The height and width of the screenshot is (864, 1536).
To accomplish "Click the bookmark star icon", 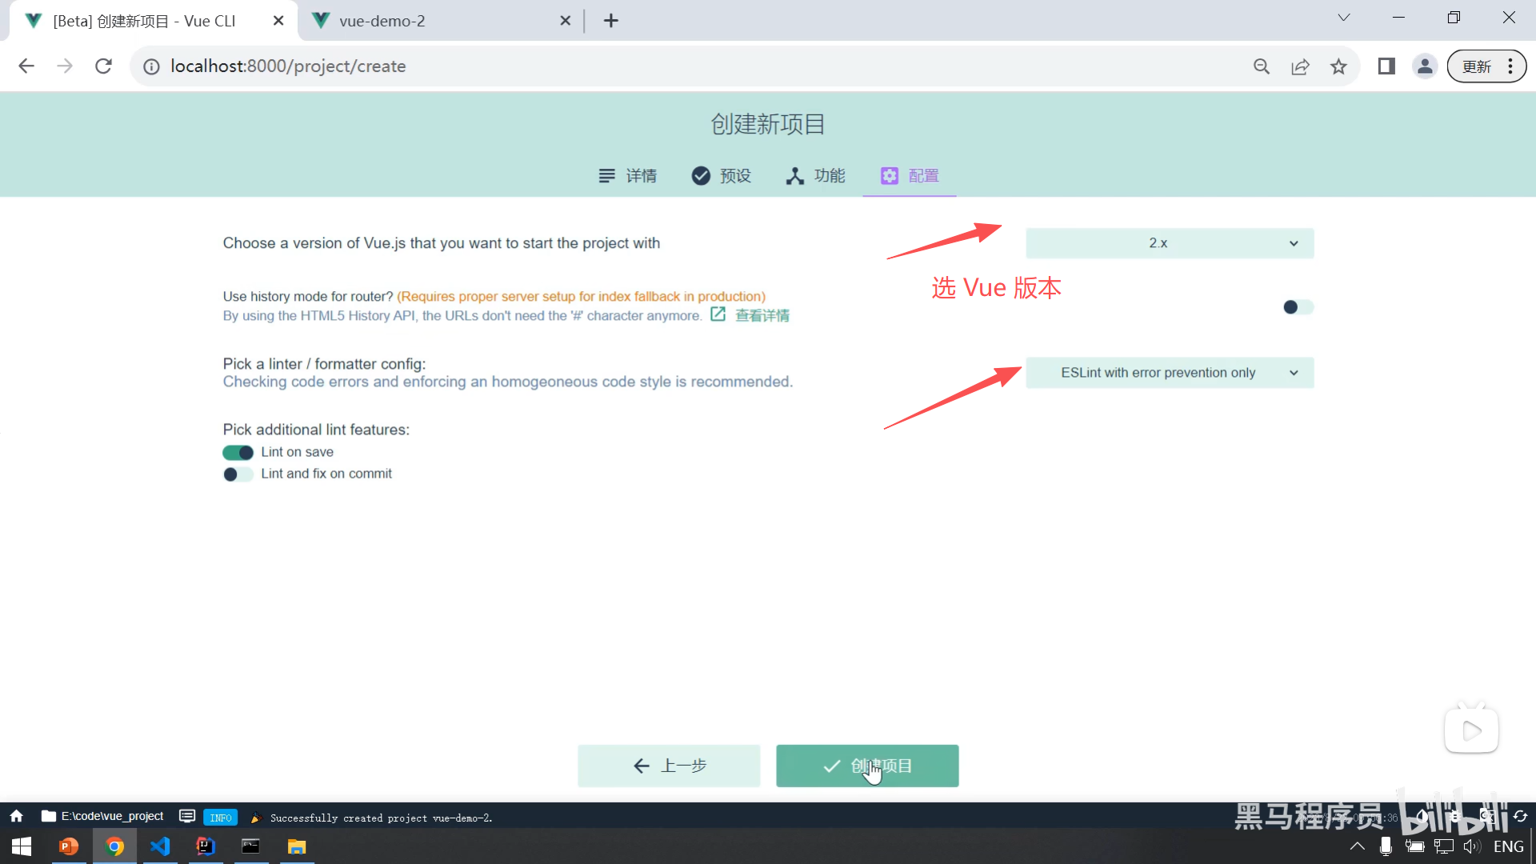I will coord(1338,66).
